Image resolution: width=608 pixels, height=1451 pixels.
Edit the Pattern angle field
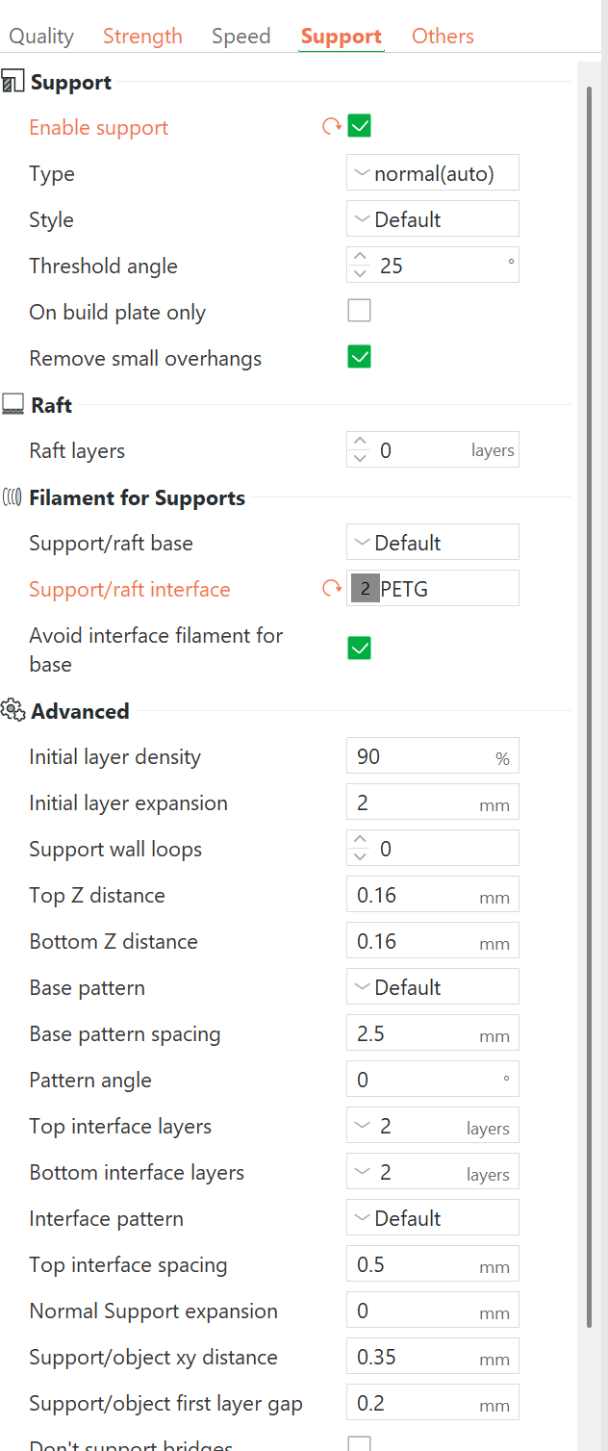tap(433, 1080)
